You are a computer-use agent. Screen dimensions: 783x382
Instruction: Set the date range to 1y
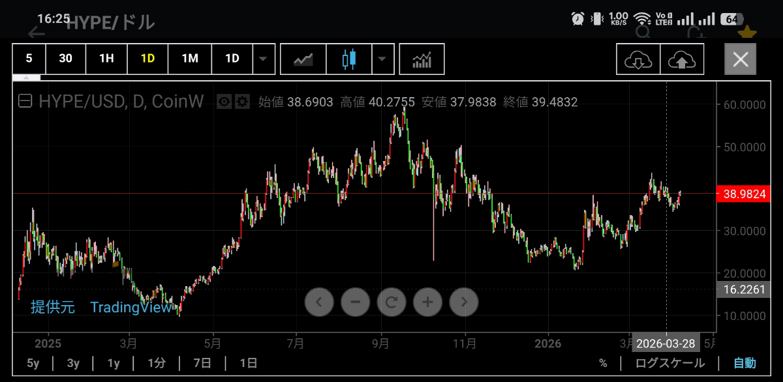click(x=114, y=363)
